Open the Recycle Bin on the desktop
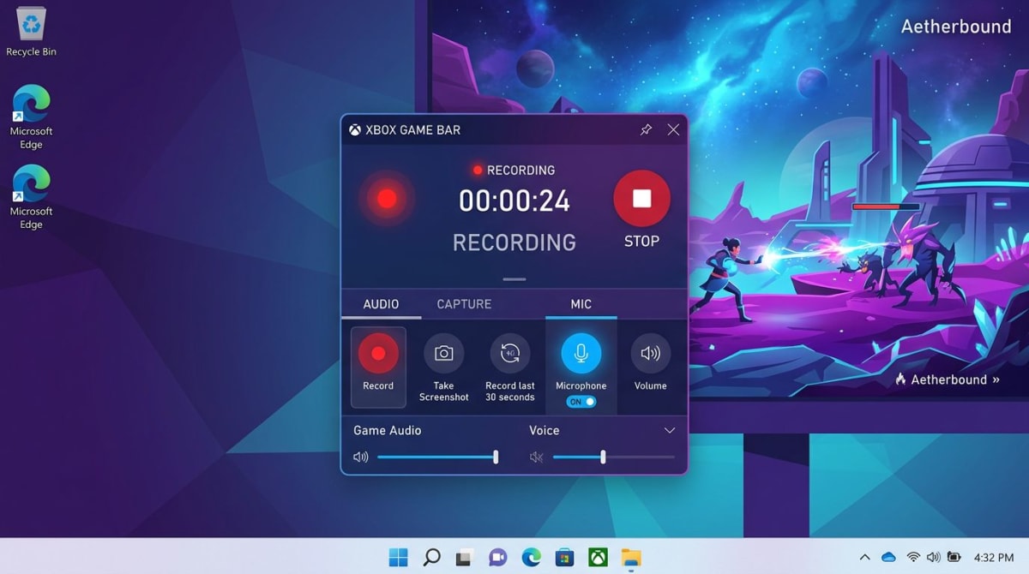The height and width of the screenshot is (574, 1029). [x=32, y=33]
